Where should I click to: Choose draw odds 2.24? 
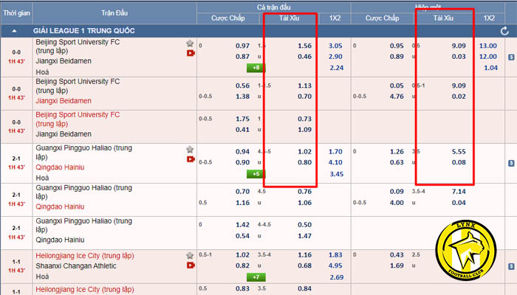click(x=337, y=68)
